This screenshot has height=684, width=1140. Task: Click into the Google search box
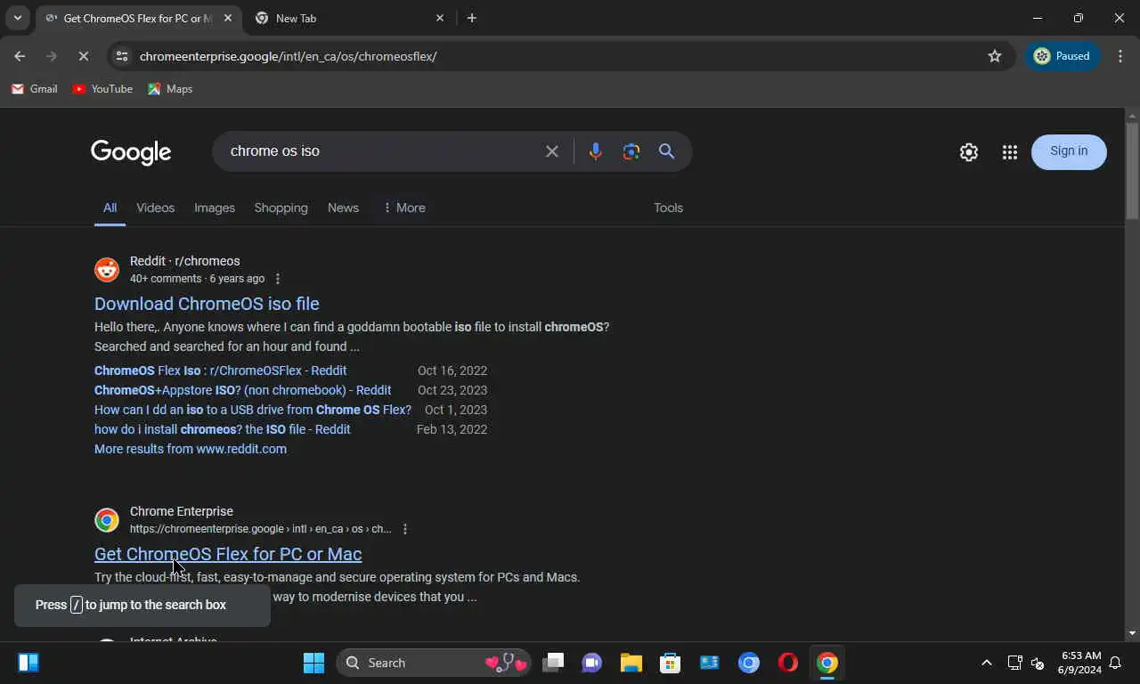pos(381,151)
